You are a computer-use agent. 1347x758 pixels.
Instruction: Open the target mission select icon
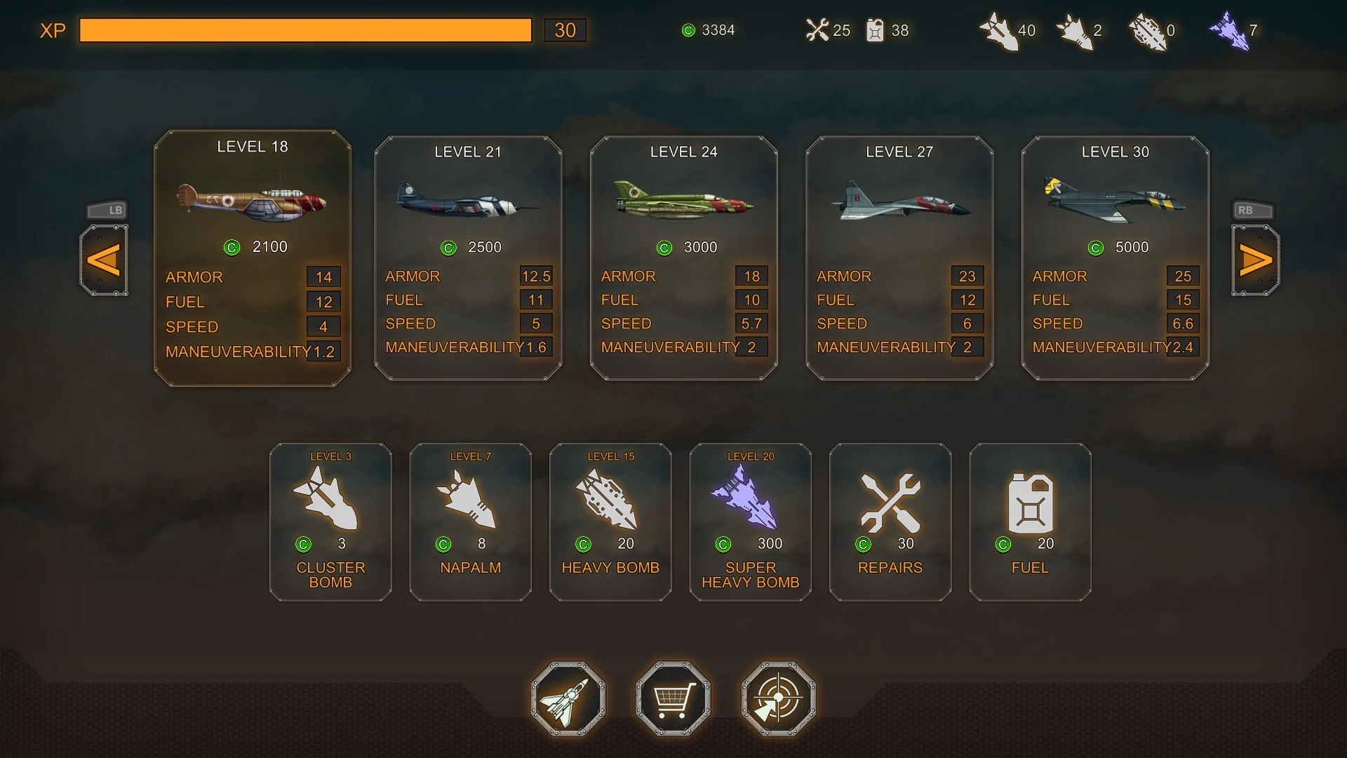coord(779,699)
